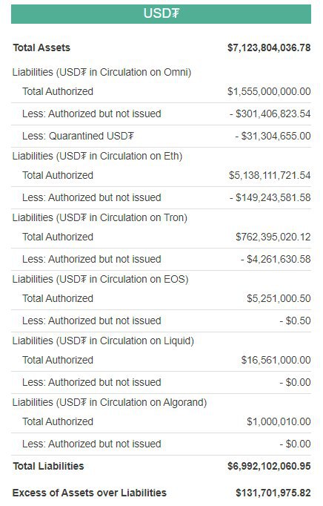
Task: Click Eth Total Authorized $5,138,111,721.54 value
Action: point(270,175)
